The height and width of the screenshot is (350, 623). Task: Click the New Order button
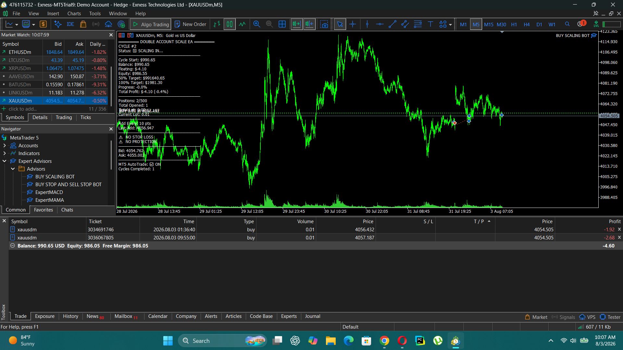point(191,24)
